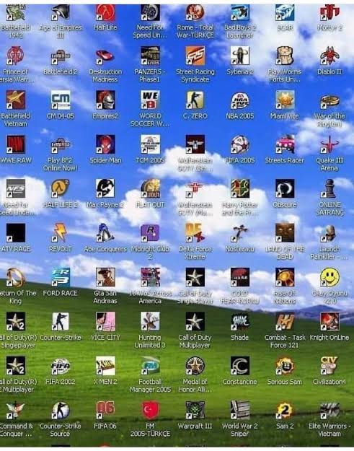Select the FORD RACE icon
The width and height of the screenshot is (354, 451).
coord(61,277)
